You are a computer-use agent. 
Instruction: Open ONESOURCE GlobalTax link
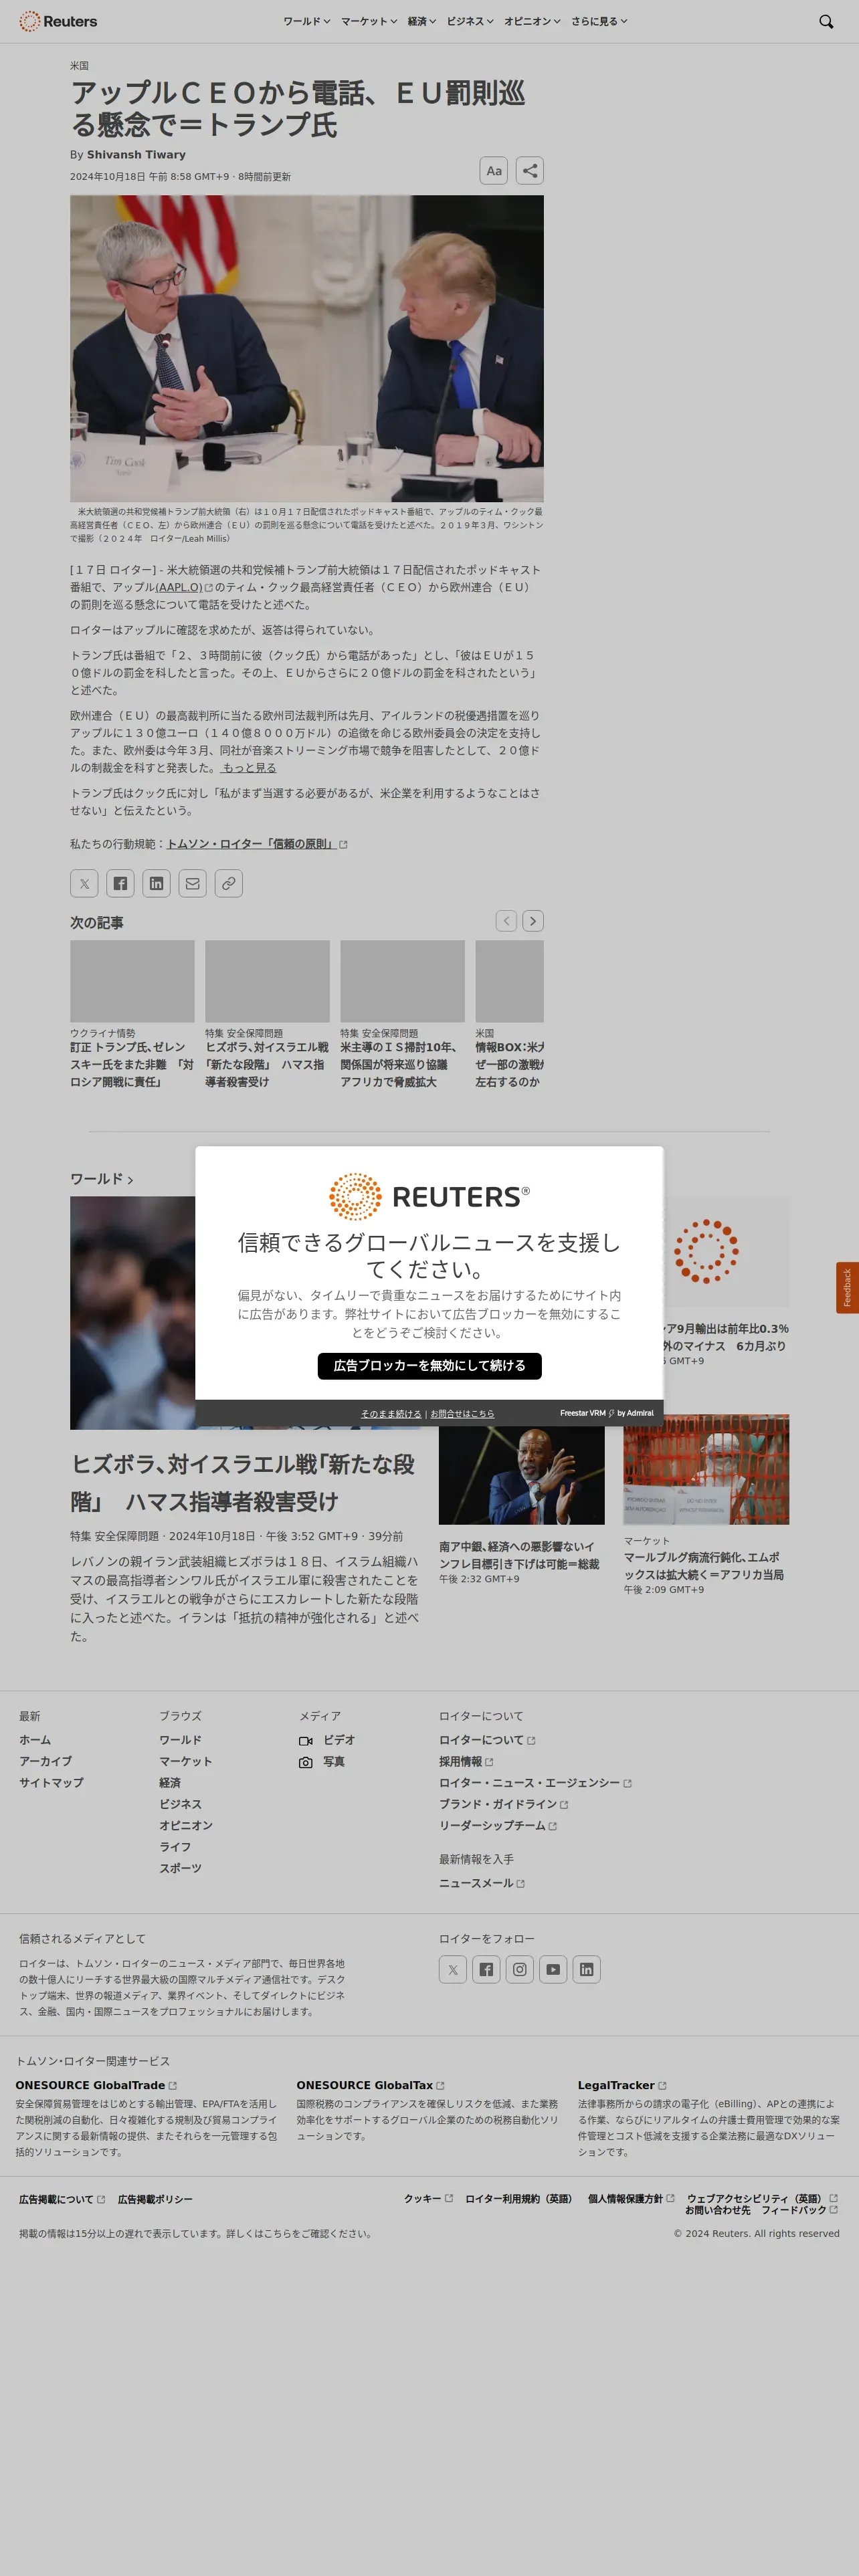point(370,2085)
